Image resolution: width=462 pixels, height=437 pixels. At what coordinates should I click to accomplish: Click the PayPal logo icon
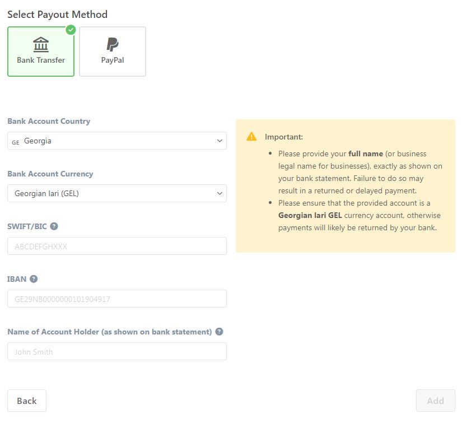[x=112, y=44]
